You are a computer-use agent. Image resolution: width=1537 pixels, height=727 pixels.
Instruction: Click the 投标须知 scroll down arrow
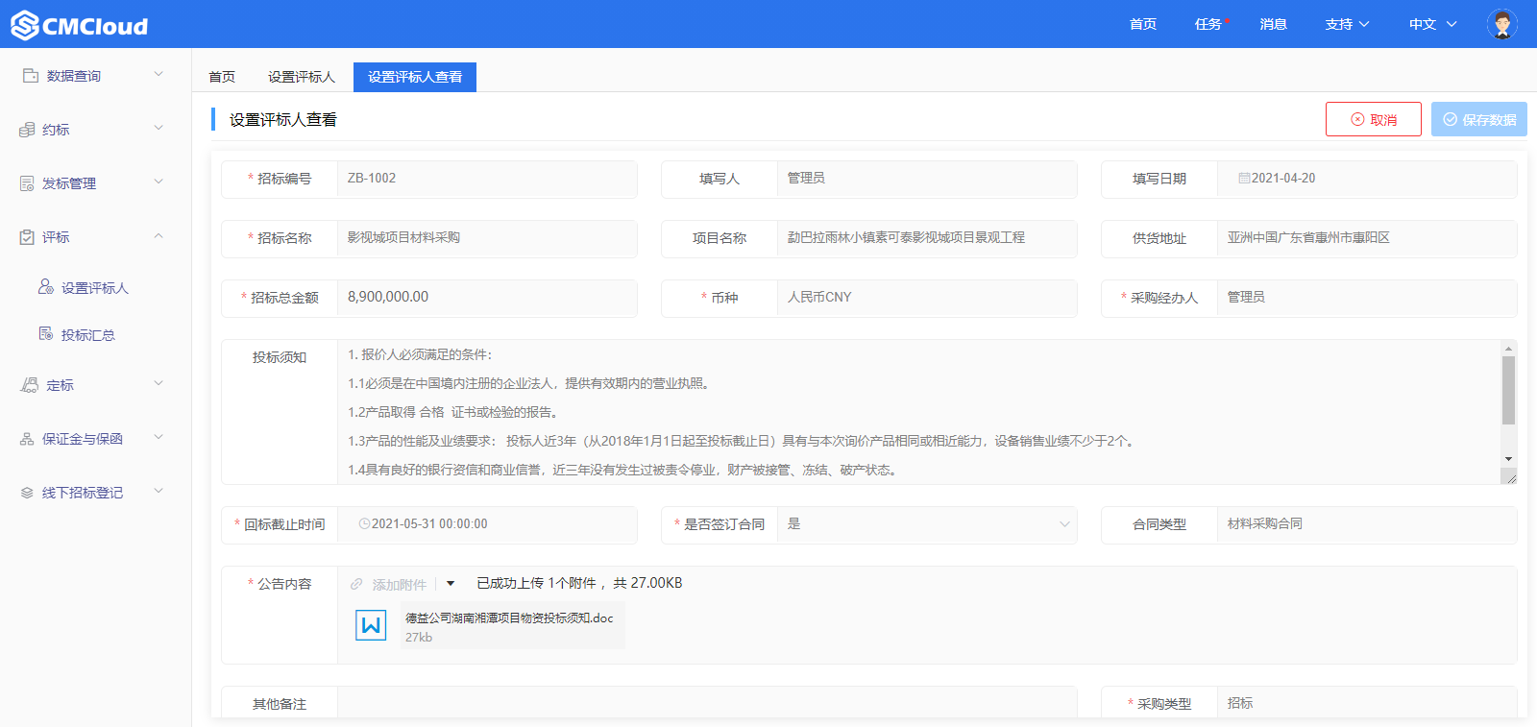pos(1508,459)
